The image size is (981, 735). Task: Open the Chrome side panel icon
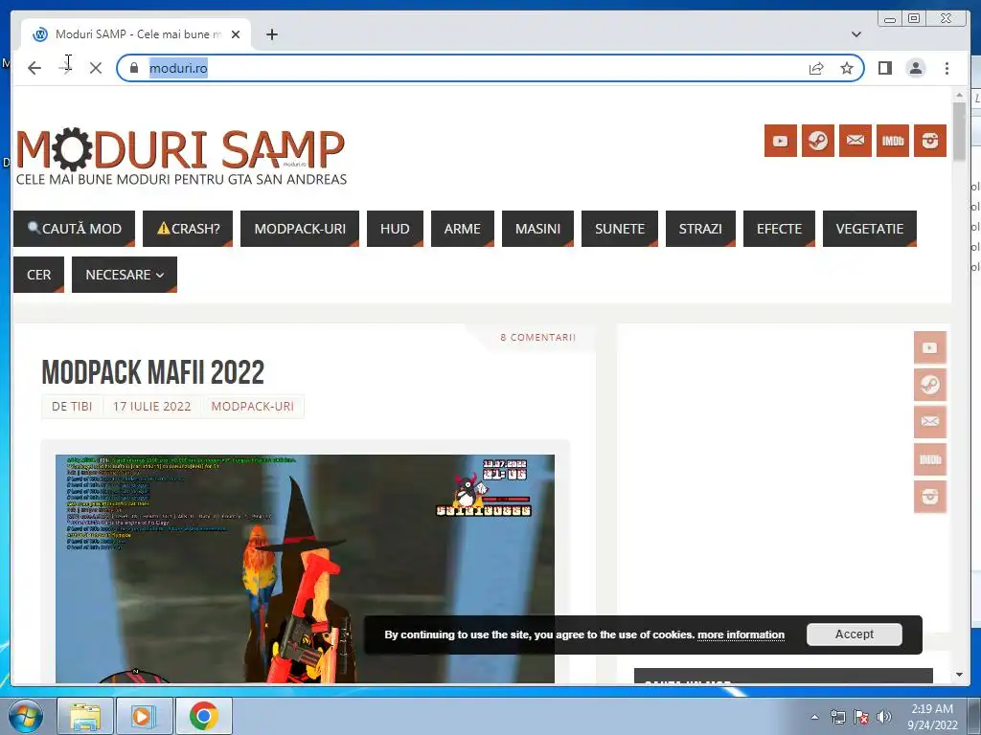(884, 68)
